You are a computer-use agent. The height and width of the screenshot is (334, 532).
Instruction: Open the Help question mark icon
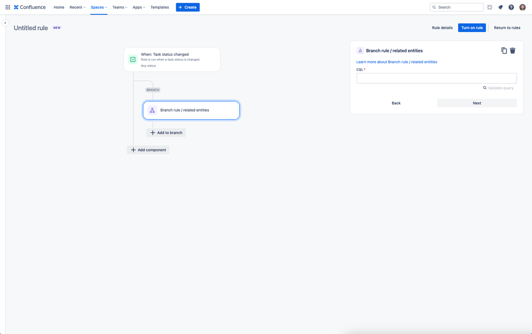511,7
